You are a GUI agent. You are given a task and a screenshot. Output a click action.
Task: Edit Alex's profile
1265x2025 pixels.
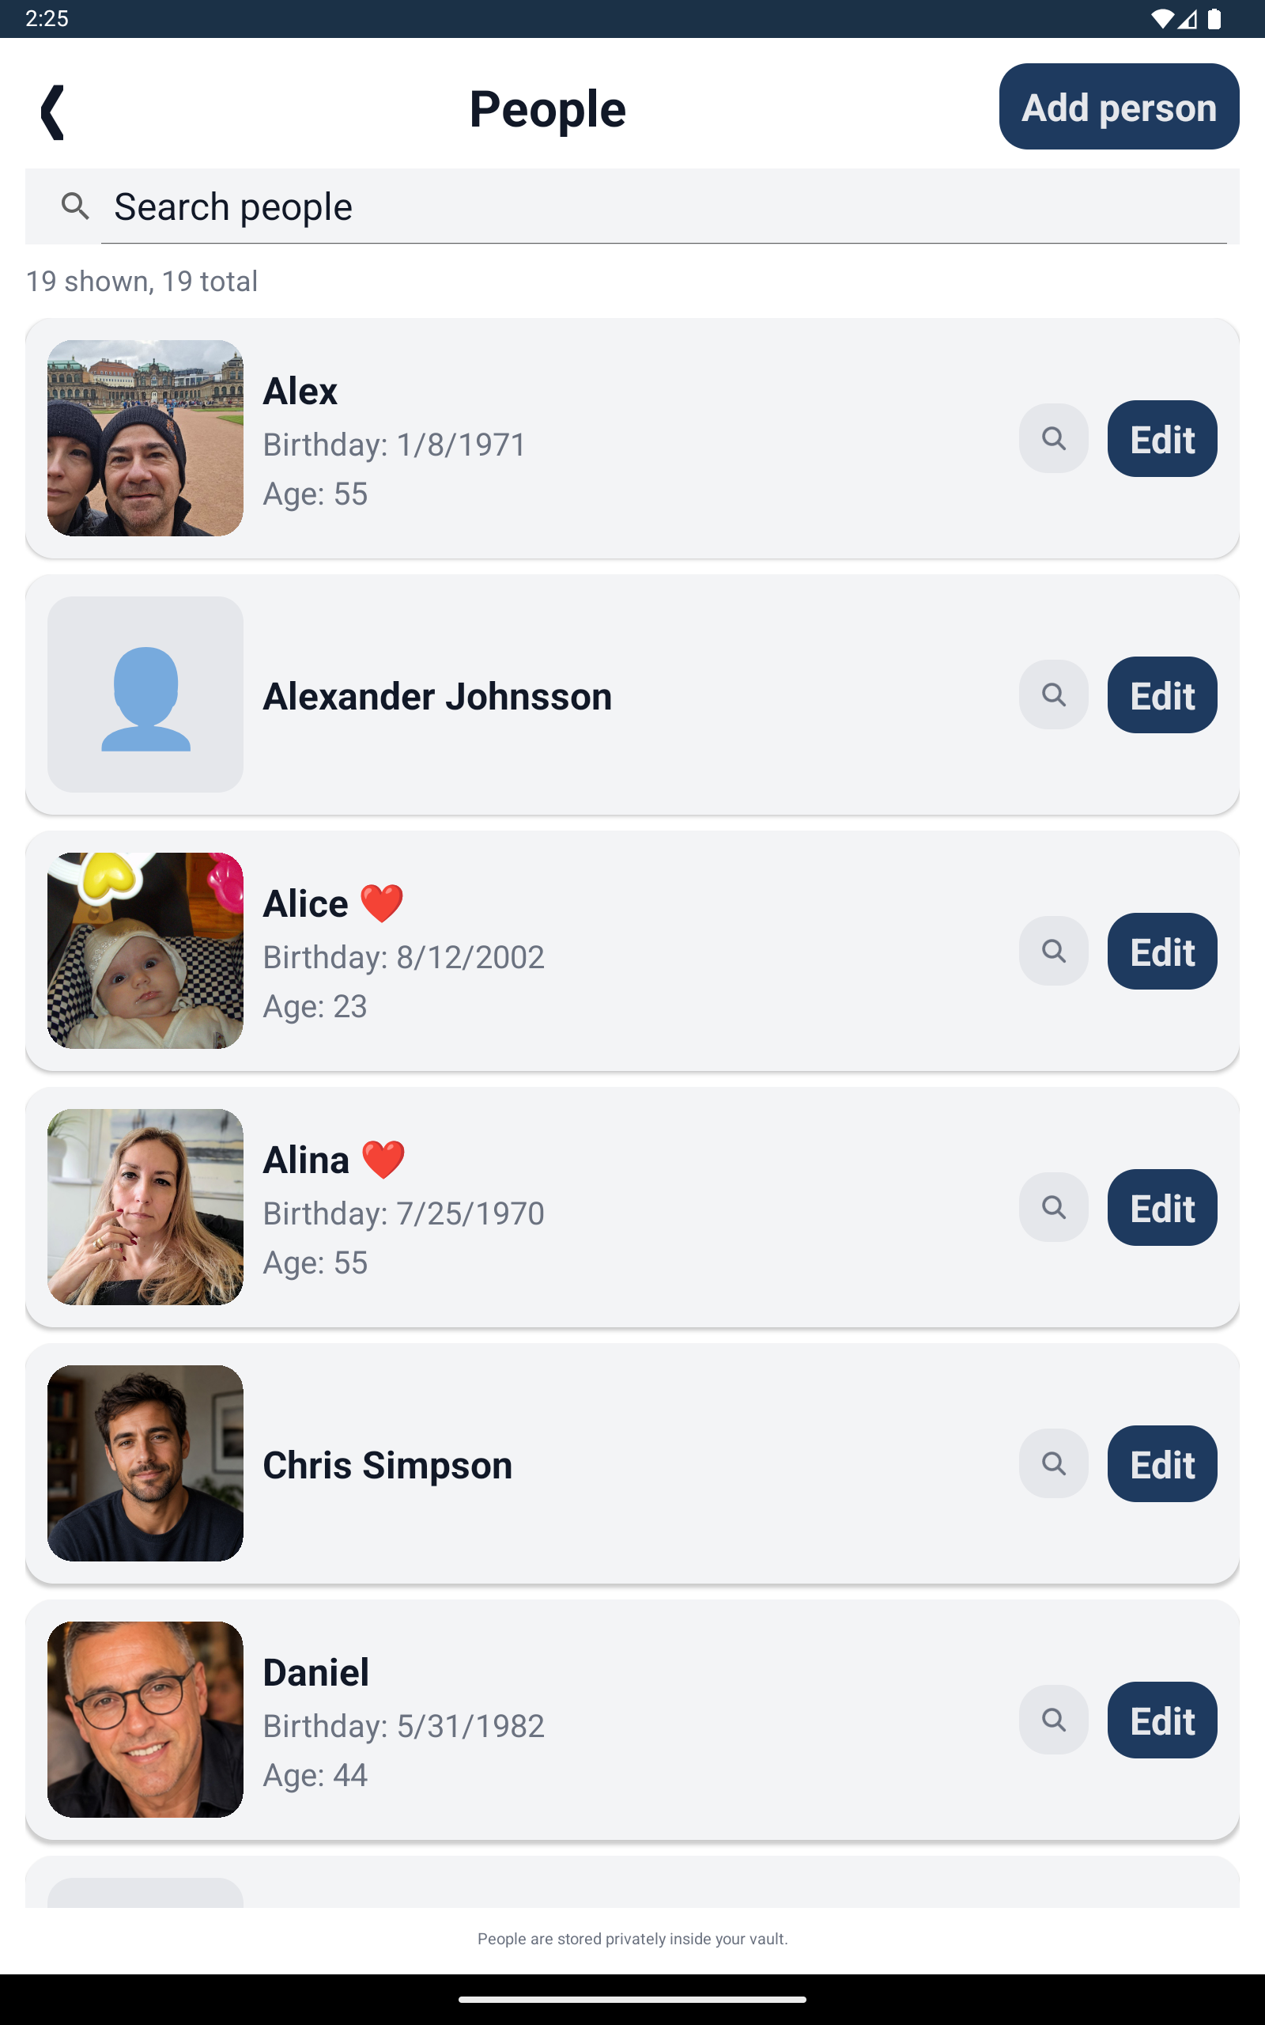[x=1162, y=438]
